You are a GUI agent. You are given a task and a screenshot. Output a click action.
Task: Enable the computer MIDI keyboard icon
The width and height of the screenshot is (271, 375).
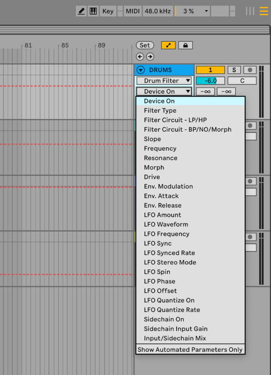93,11
